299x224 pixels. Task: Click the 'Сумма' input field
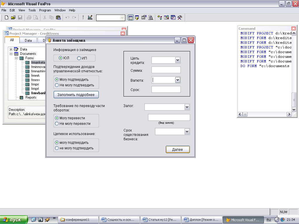pyautogui.click(x=166, y=70)
